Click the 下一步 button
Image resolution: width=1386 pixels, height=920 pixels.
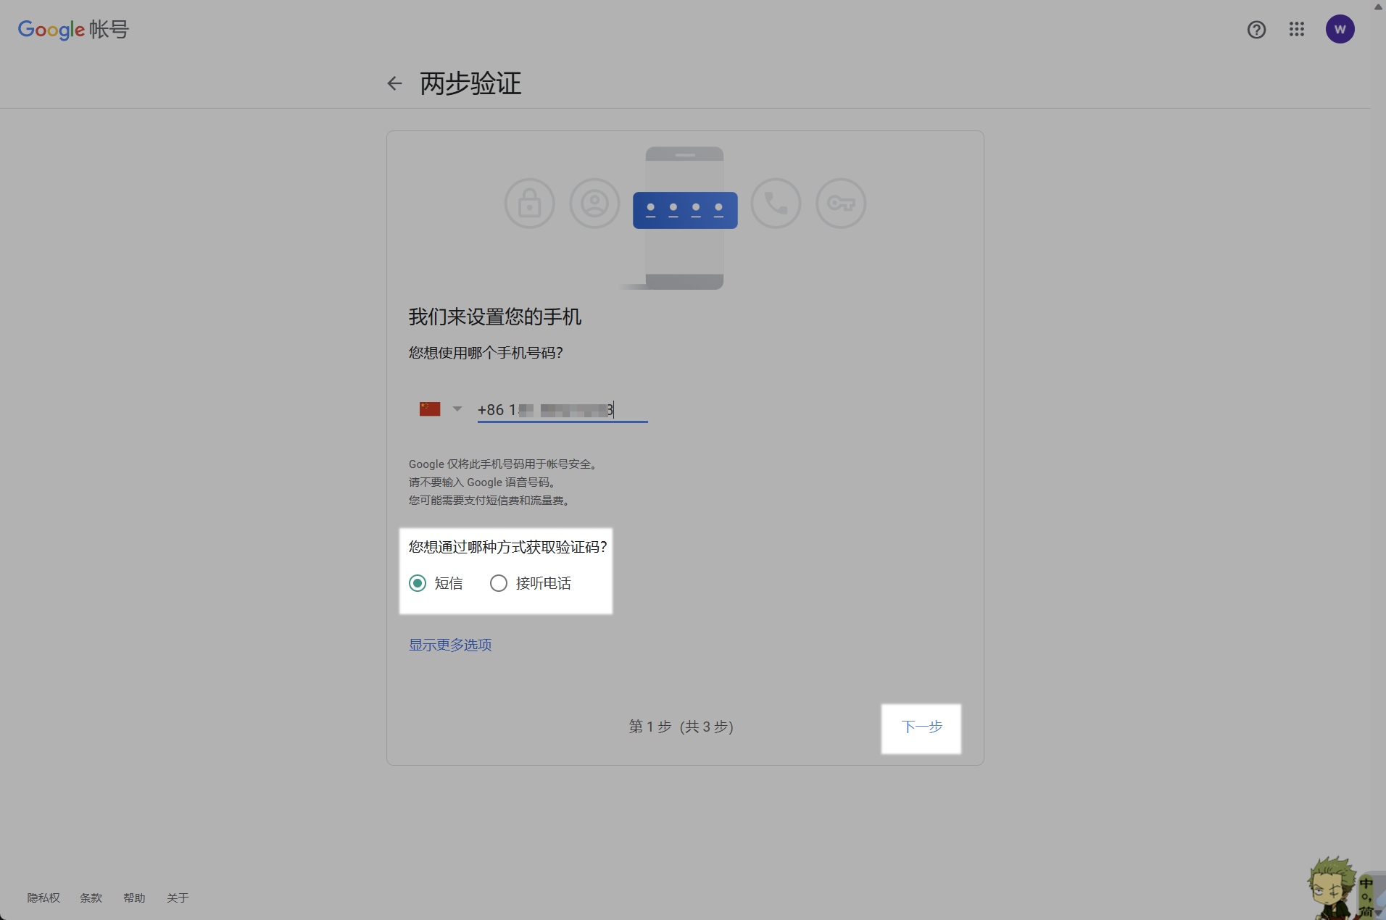(x=921, y=727)
